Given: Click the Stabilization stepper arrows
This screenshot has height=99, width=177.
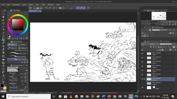Looking at the screenshot, I should [x=23, y=84].
